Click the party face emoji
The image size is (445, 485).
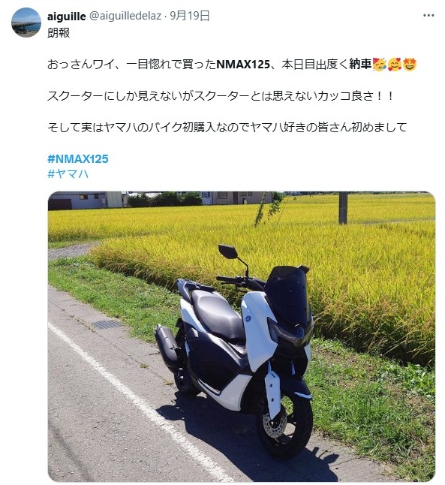[x=380, y=65]
